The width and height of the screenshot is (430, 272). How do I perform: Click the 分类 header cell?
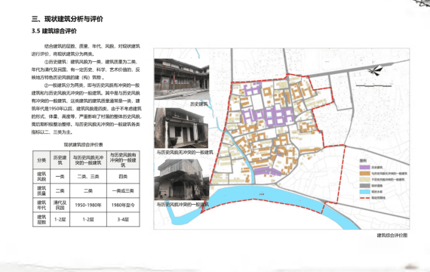tap(41, 160)
